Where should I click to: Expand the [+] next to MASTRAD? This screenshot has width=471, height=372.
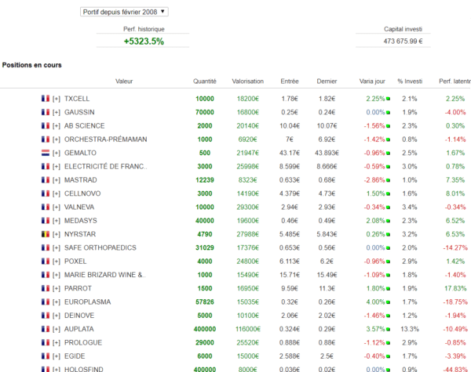tap(57, 180)
